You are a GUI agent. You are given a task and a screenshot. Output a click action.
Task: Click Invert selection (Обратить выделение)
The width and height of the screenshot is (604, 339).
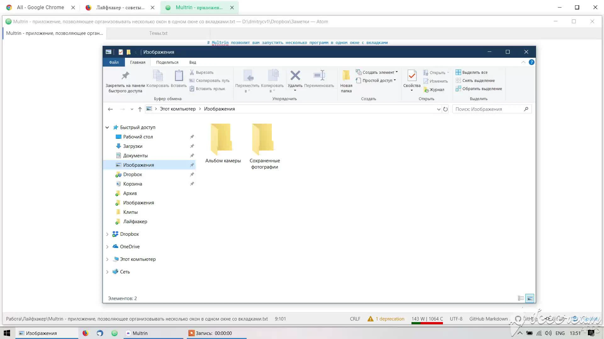(479, 89)
